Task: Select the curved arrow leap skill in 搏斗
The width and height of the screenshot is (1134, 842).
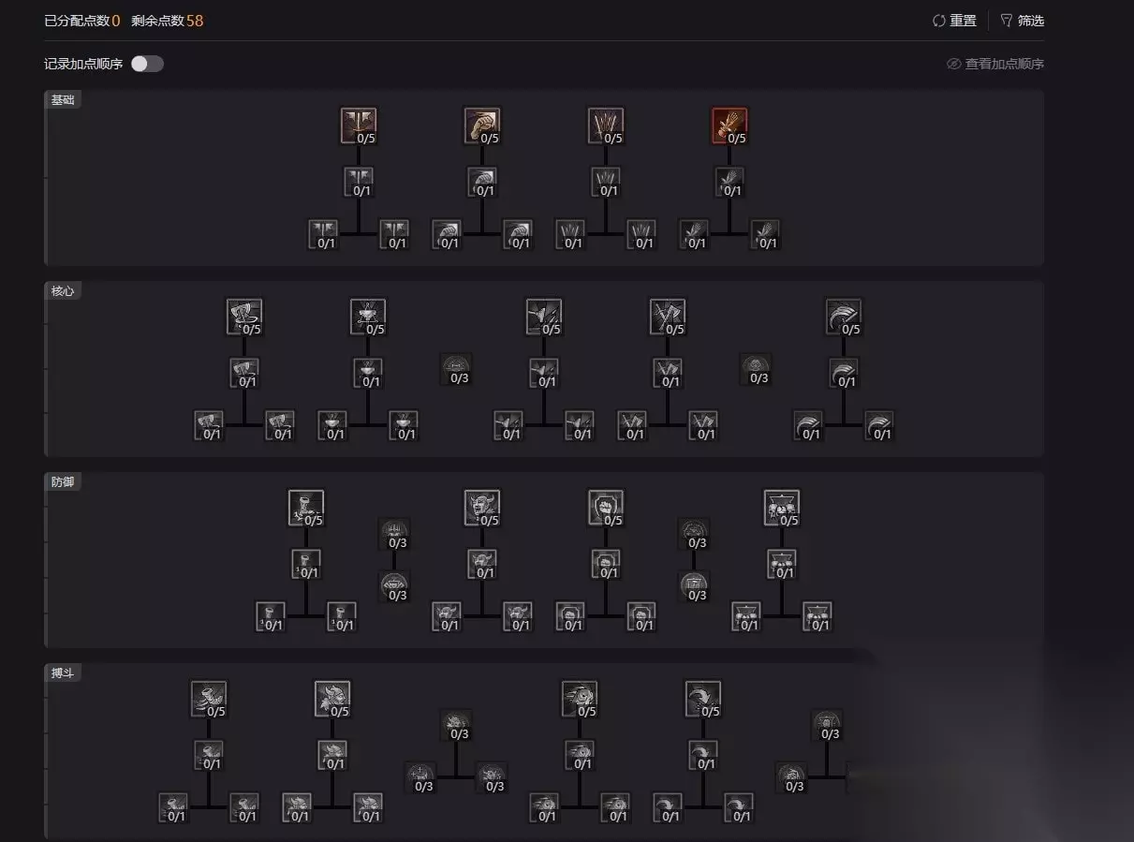Action: pos(703,699)
